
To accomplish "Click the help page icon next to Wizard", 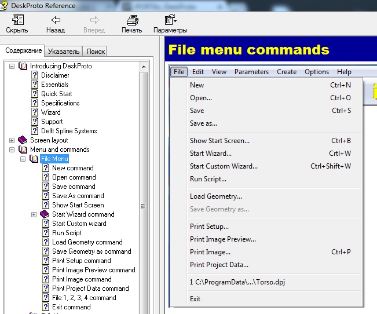I will [x=35, y=112].
